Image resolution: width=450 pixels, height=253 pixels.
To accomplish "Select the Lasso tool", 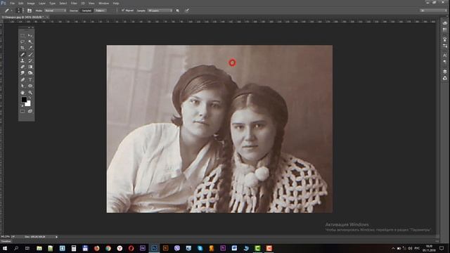I will pos(22,41).
